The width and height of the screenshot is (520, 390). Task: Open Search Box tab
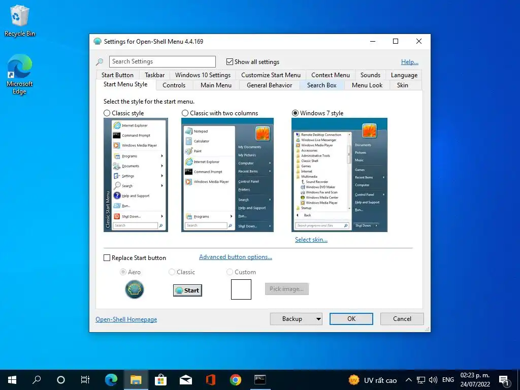click(321, 85)
